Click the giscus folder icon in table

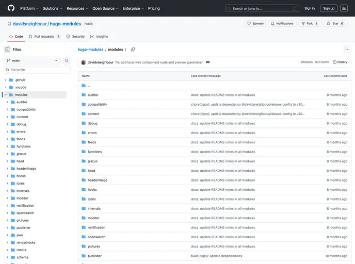pyautogui.click(x=84, y=161)
